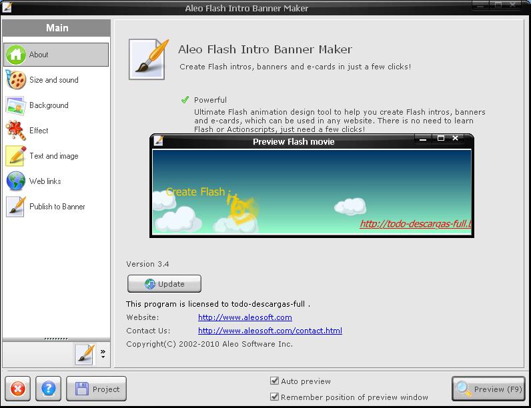Close the Preview Flash movie window
The height and width of the screenshot is (408, 531).
[456, 138]
